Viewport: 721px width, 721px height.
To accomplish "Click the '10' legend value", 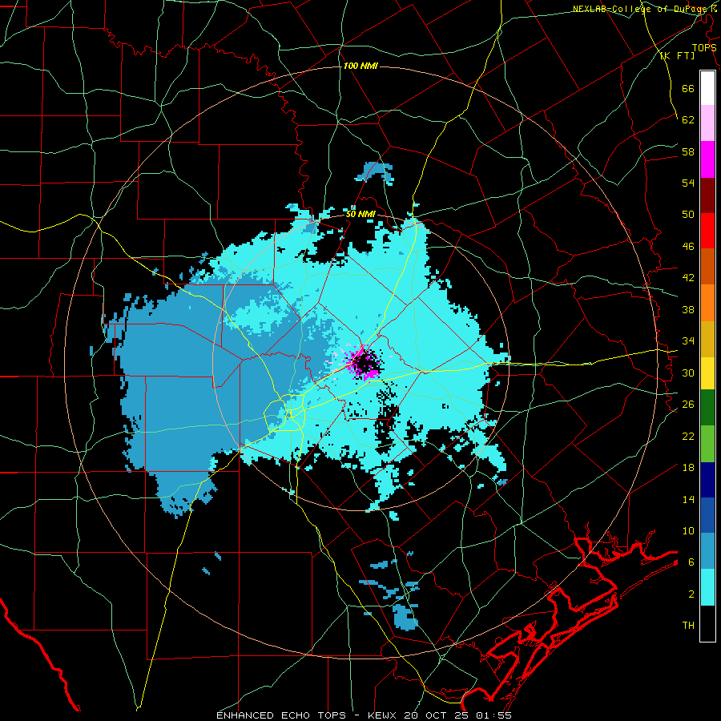I will tap(688, 530).
